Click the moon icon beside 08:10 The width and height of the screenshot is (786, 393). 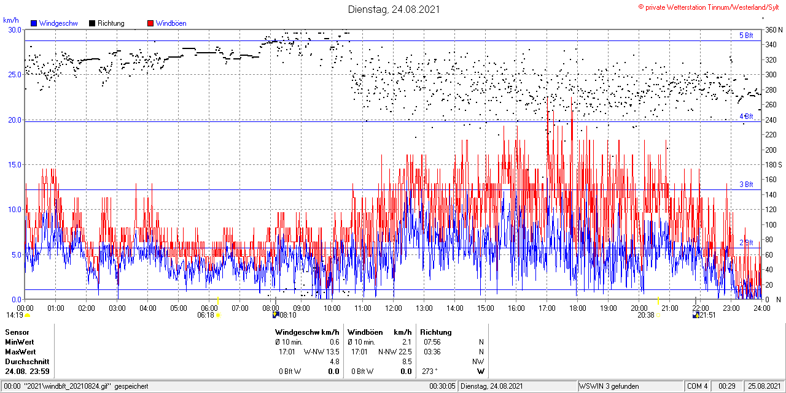click(275, 315)
